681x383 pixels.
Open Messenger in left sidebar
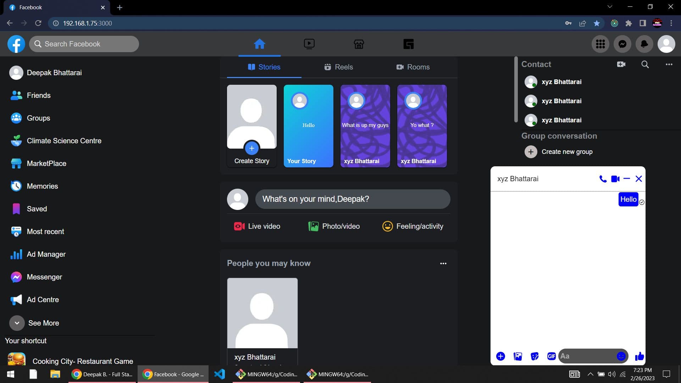(x=36, y=277)
